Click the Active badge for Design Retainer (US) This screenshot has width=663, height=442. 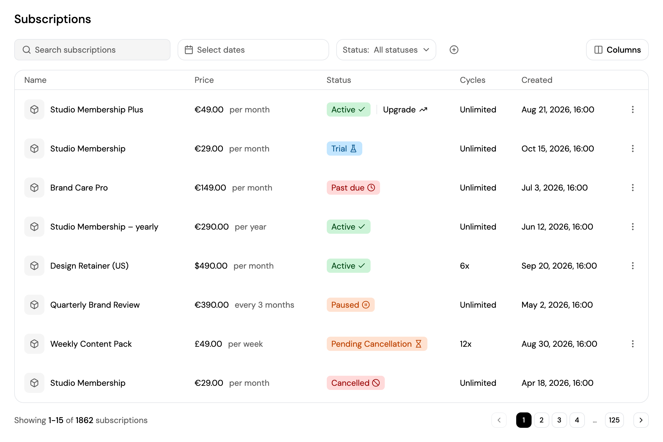348,266
